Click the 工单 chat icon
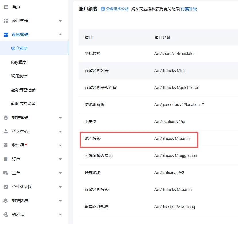Screen dimensions: 238x225 pyautogui.click(x=6, y=173)
